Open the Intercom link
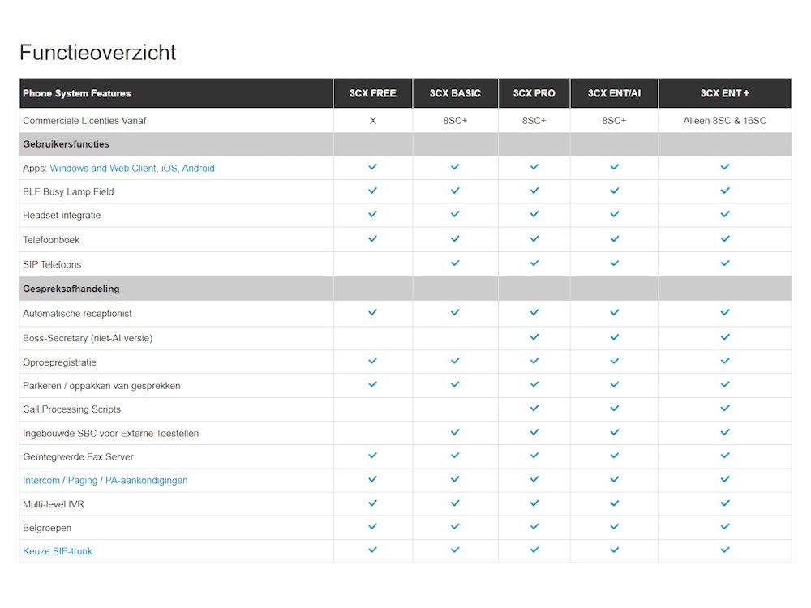Viewport: 811px width, 608px height. (41, 480)
